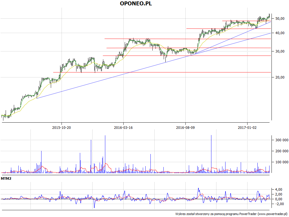The height and width of the screenshot is (217, 289).
Task: Click the 2015-10-20 date label
Action: (62, 127)
